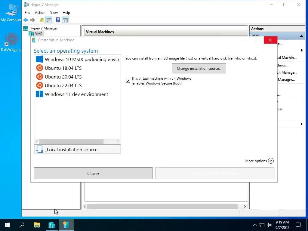The height and width of the screenshot is (231, 308).
Task: Open the Action menu
Action: (40, 13)
